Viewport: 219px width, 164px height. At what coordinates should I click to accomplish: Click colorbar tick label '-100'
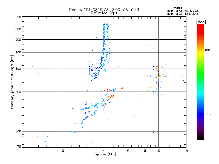pos(209,114)
